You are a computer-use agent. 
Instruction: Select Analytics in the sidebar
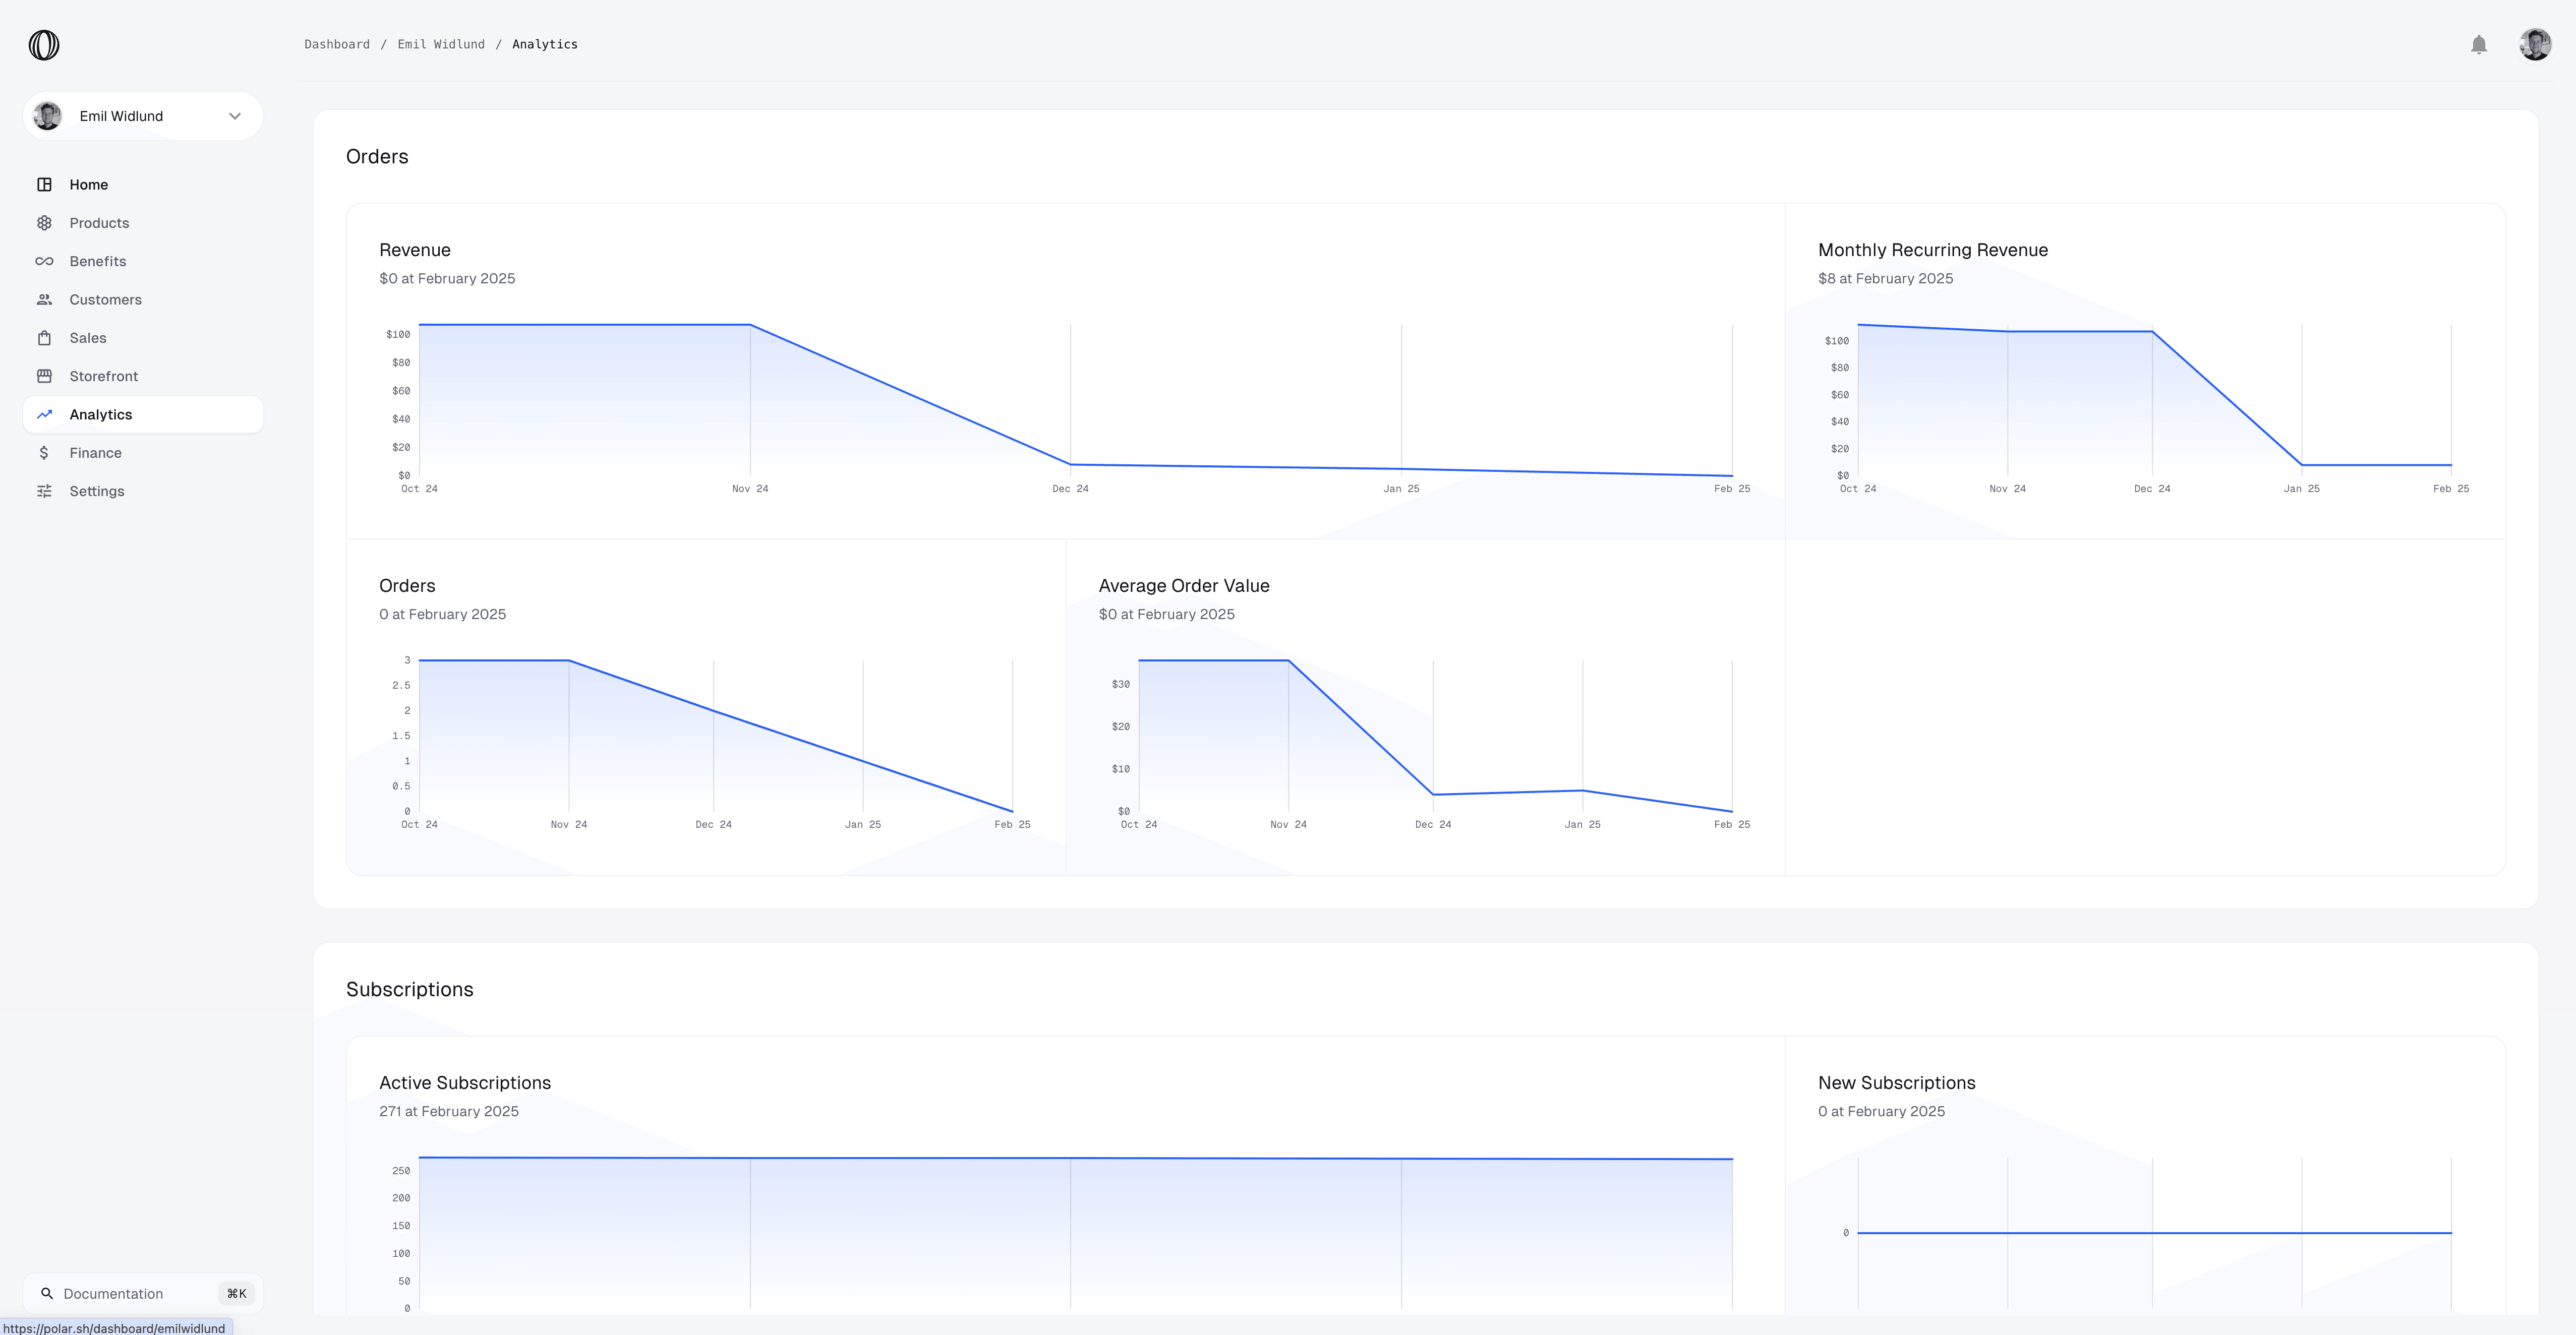coord(101,415)
